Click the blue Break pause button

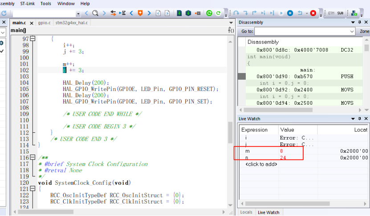(x=290, y=13)
